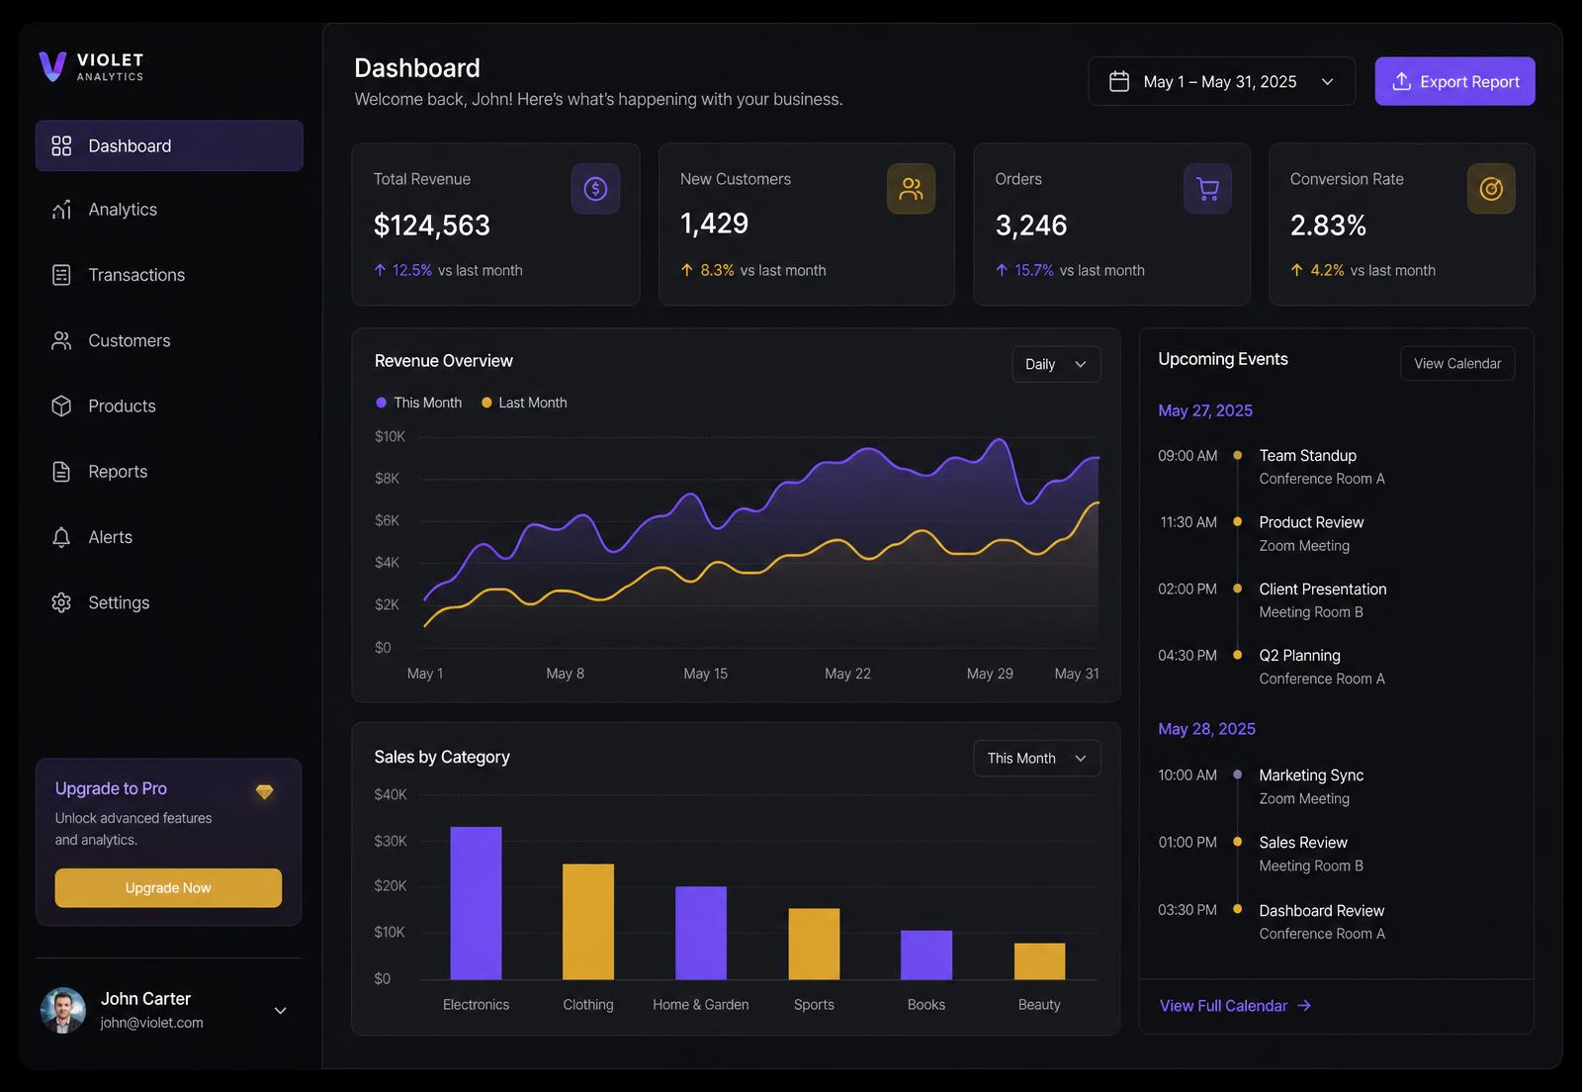Toggle the This Month legend series

pyautogui.click(x=418, y=403)
